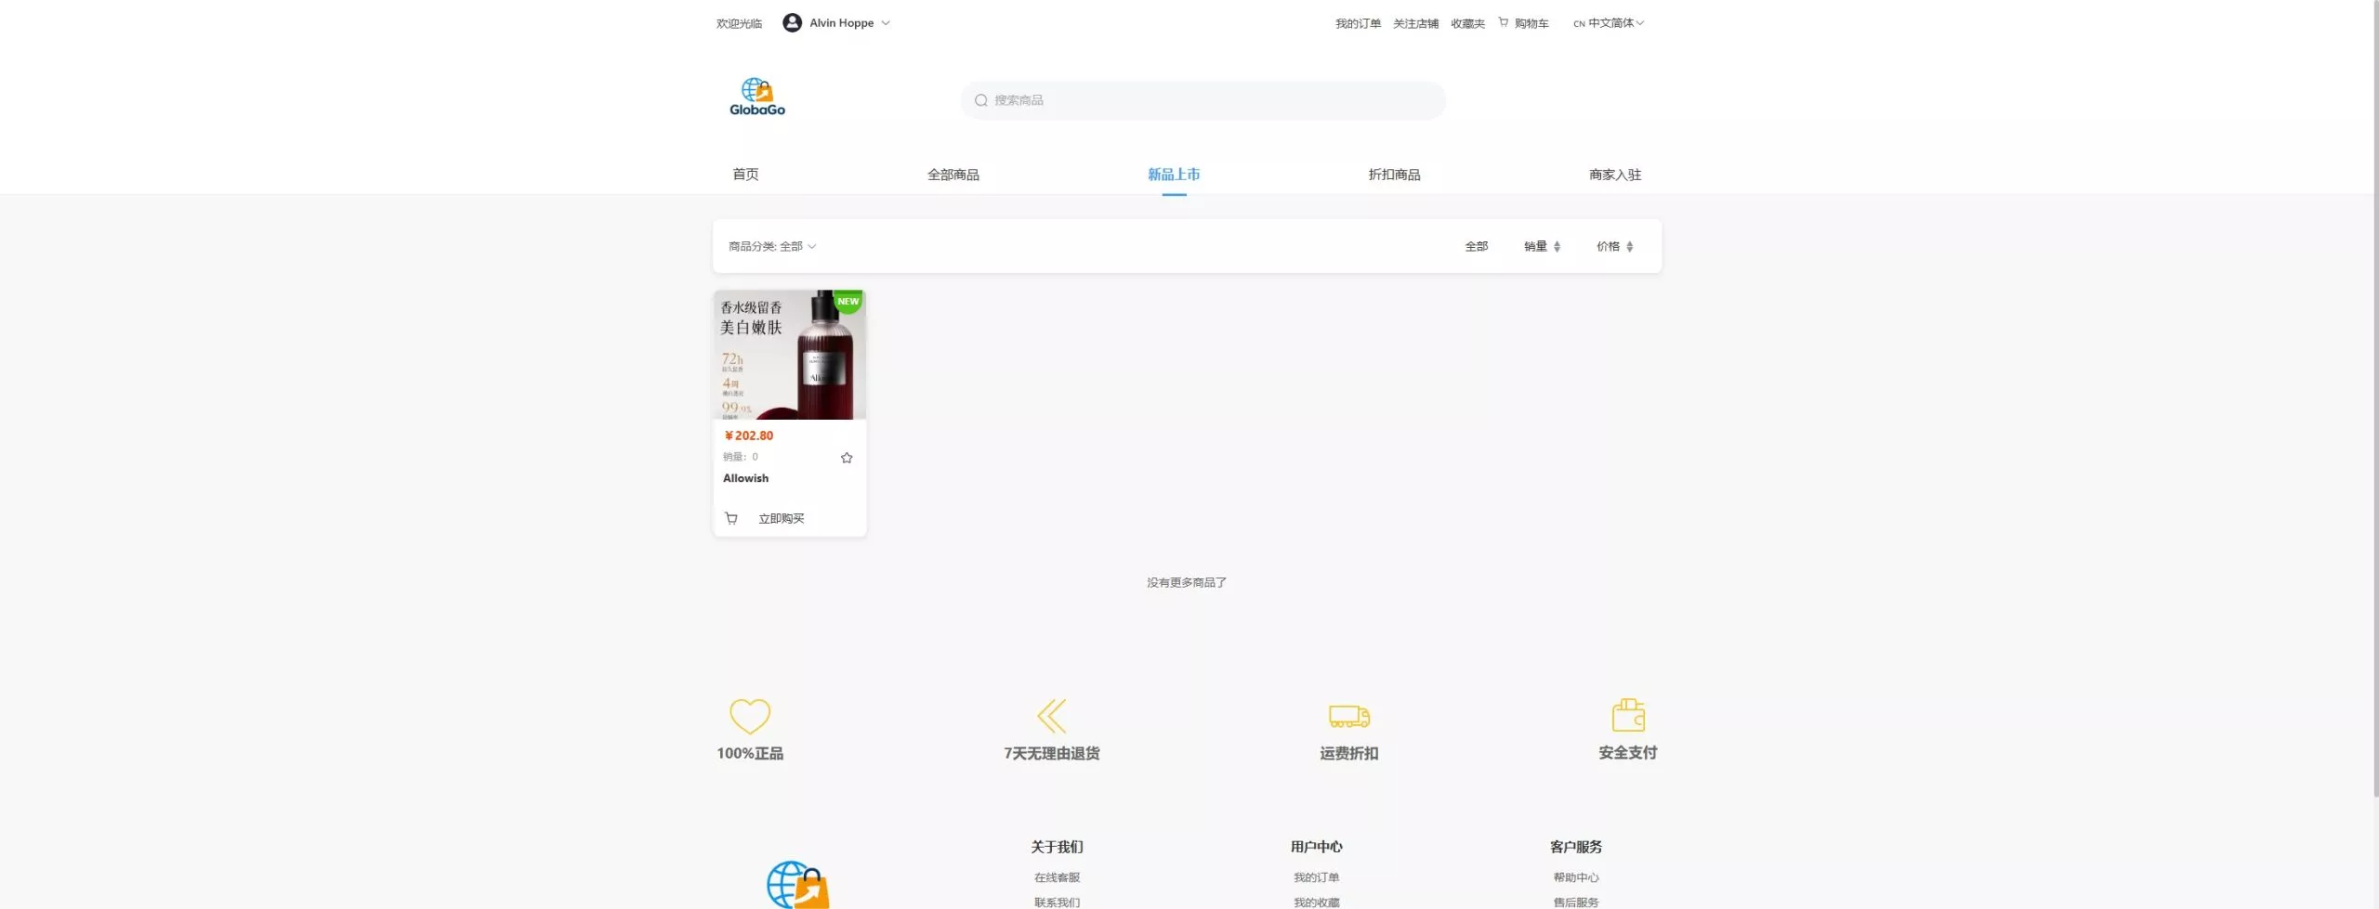Image resolution: width=2379 pixels, height=909 pixels.
Task: Toggle 销量 sales sort order
Action: [x=1542, y=247]
